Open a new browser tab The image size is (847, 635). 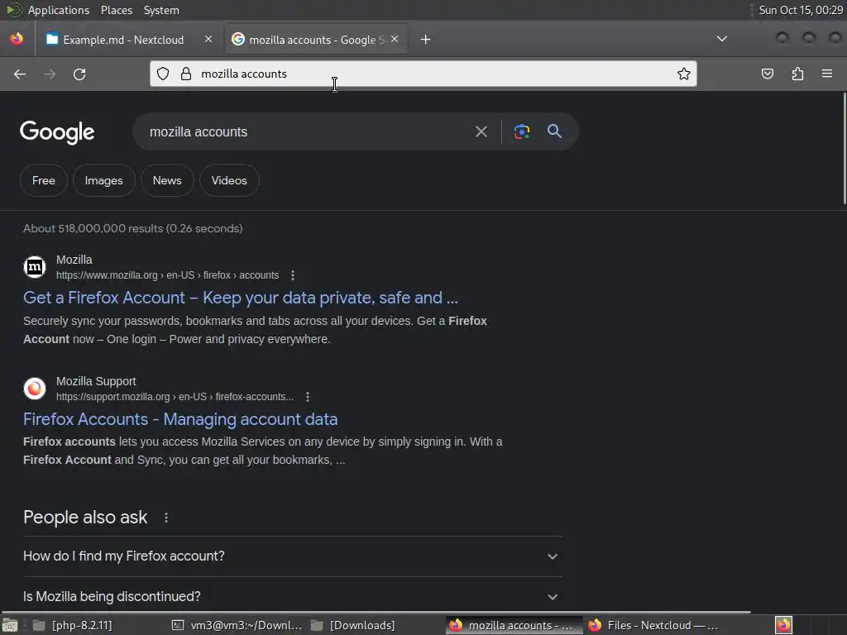tap(426, 40)
